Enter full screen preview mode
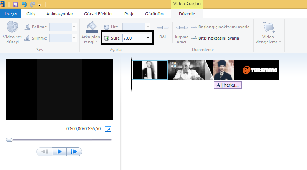Image resolution: width=307 pixels, height=170 pixels. 108,129
